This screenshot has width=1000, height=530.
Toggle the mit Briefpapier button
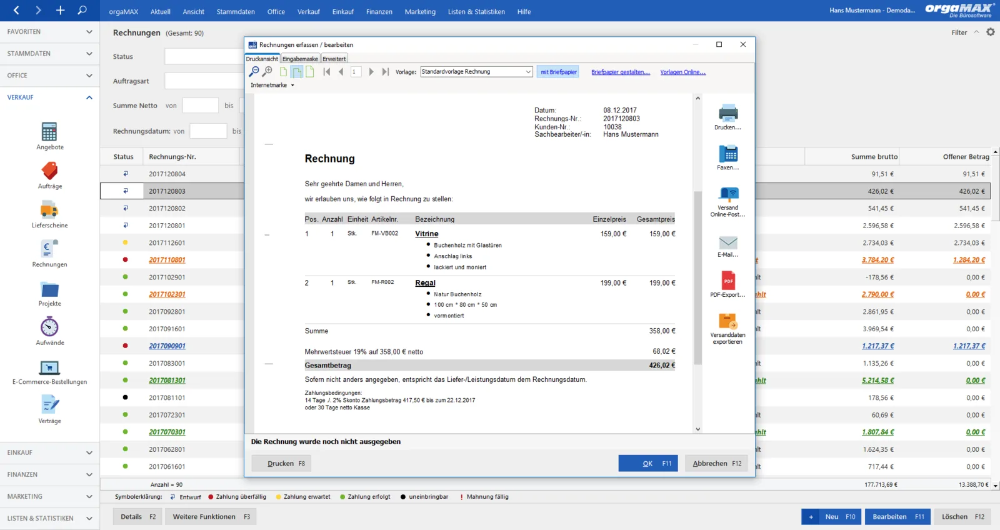559,72
